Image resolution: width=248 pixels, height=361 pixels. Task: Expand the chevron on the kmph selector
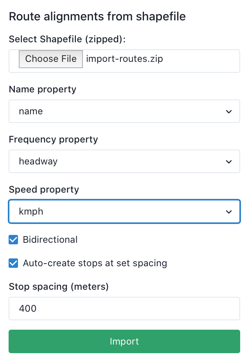pyautogui.click(x=229, y=211)
